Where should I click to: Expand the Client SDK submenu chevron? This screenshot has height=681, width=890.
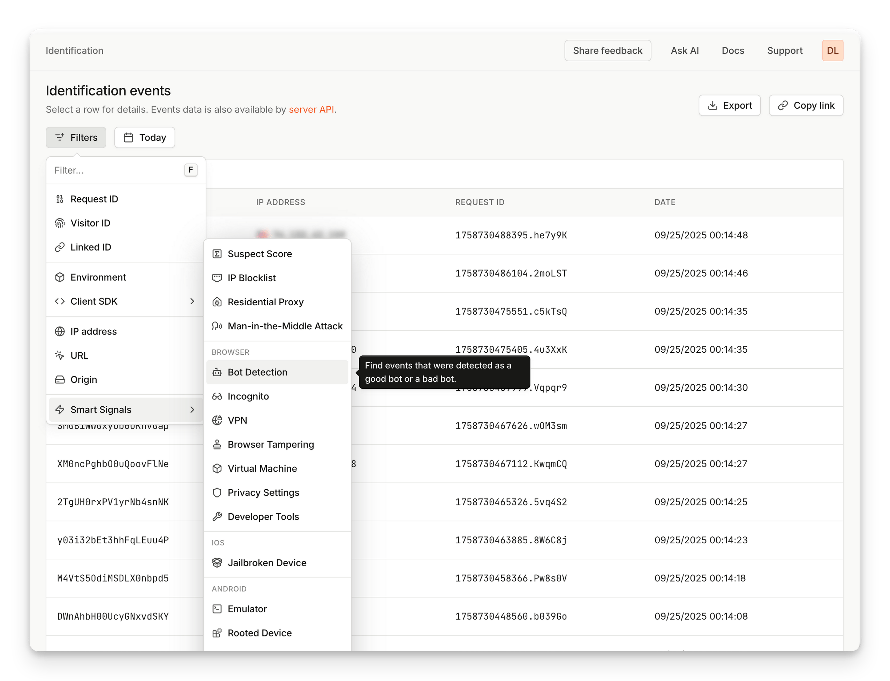(x=192, y=301)
